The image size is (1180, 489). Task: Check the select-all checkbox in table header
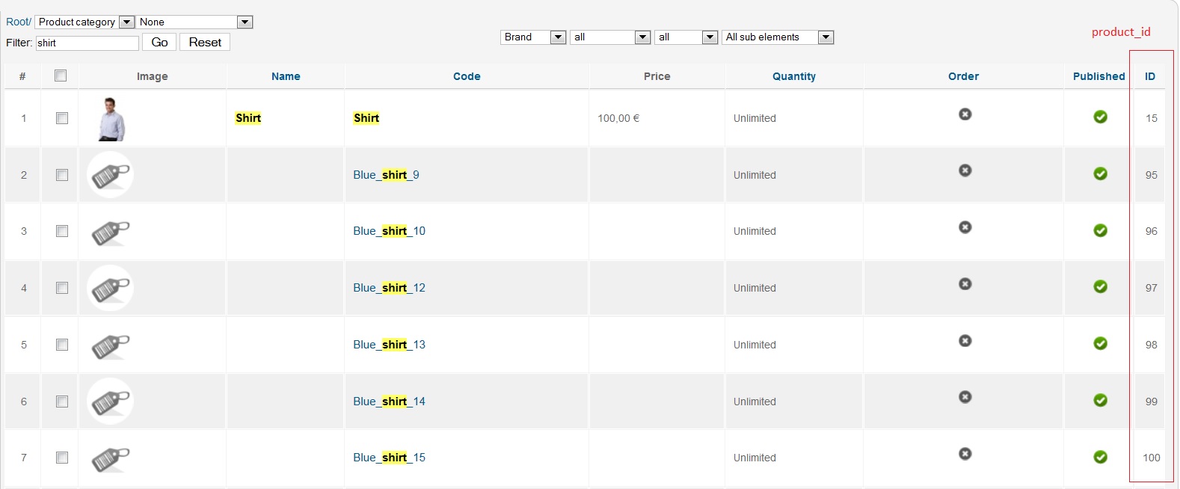[61, 76]
